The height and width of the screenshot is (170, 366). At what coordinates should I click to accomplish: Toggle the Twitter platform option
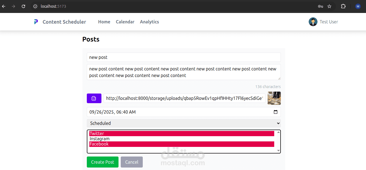tap(182, 133)
